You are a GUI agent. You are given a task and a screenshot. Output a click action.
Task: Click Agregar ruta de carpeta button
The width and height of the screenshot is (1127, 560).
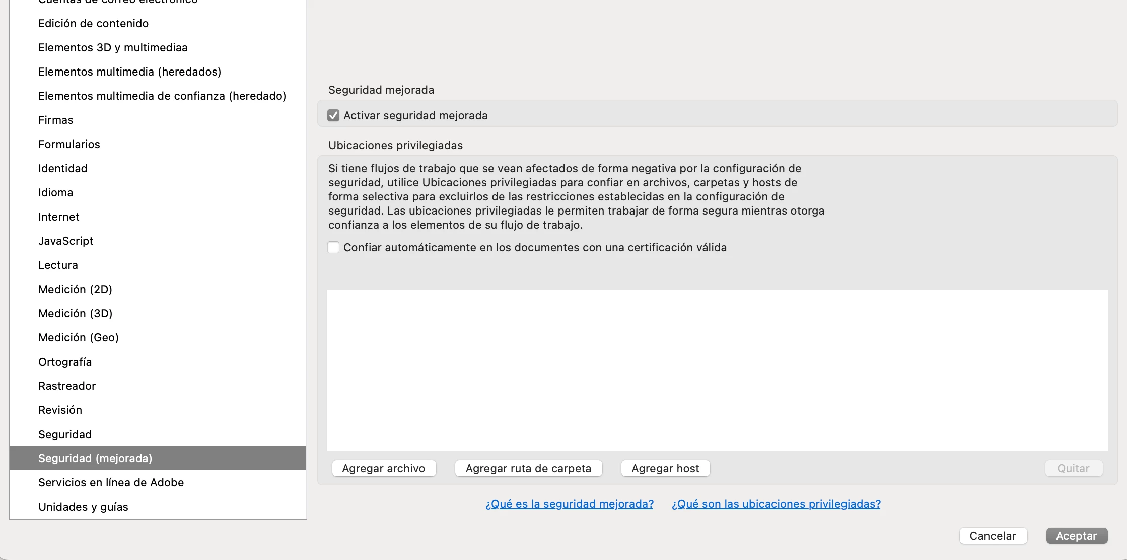click(x=528, y=468)
